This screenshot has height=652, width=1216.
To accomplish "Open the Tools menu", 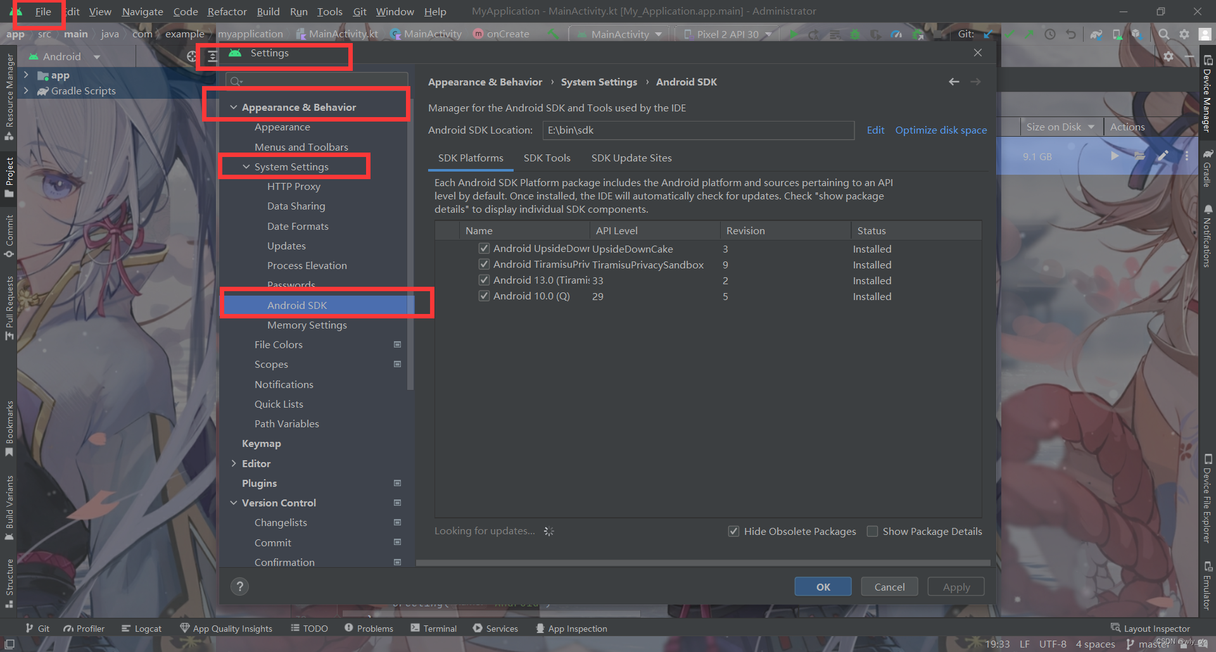I will click(329, 11).
